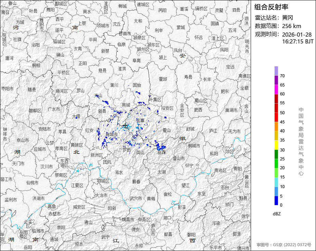The width and height of the screenshot is (316, 251).
Task: Click the orange 40–45 dBZ legend segment
Action: 276,127
